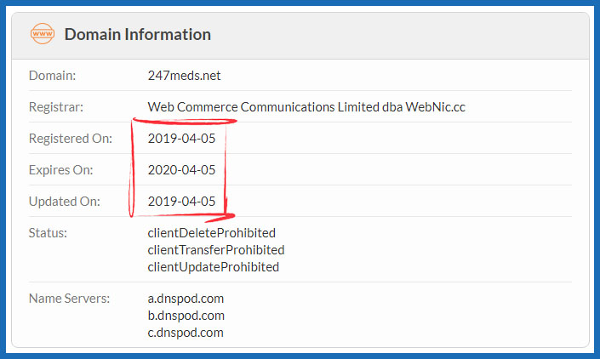Select name server b.dnspod.com
Viewport: 600px width, 359px height.
pyautogui.click(x=186, y=316)
